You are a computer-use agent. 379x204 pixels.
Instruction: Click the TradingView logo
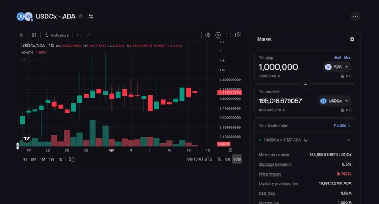(x=27, y=138)
